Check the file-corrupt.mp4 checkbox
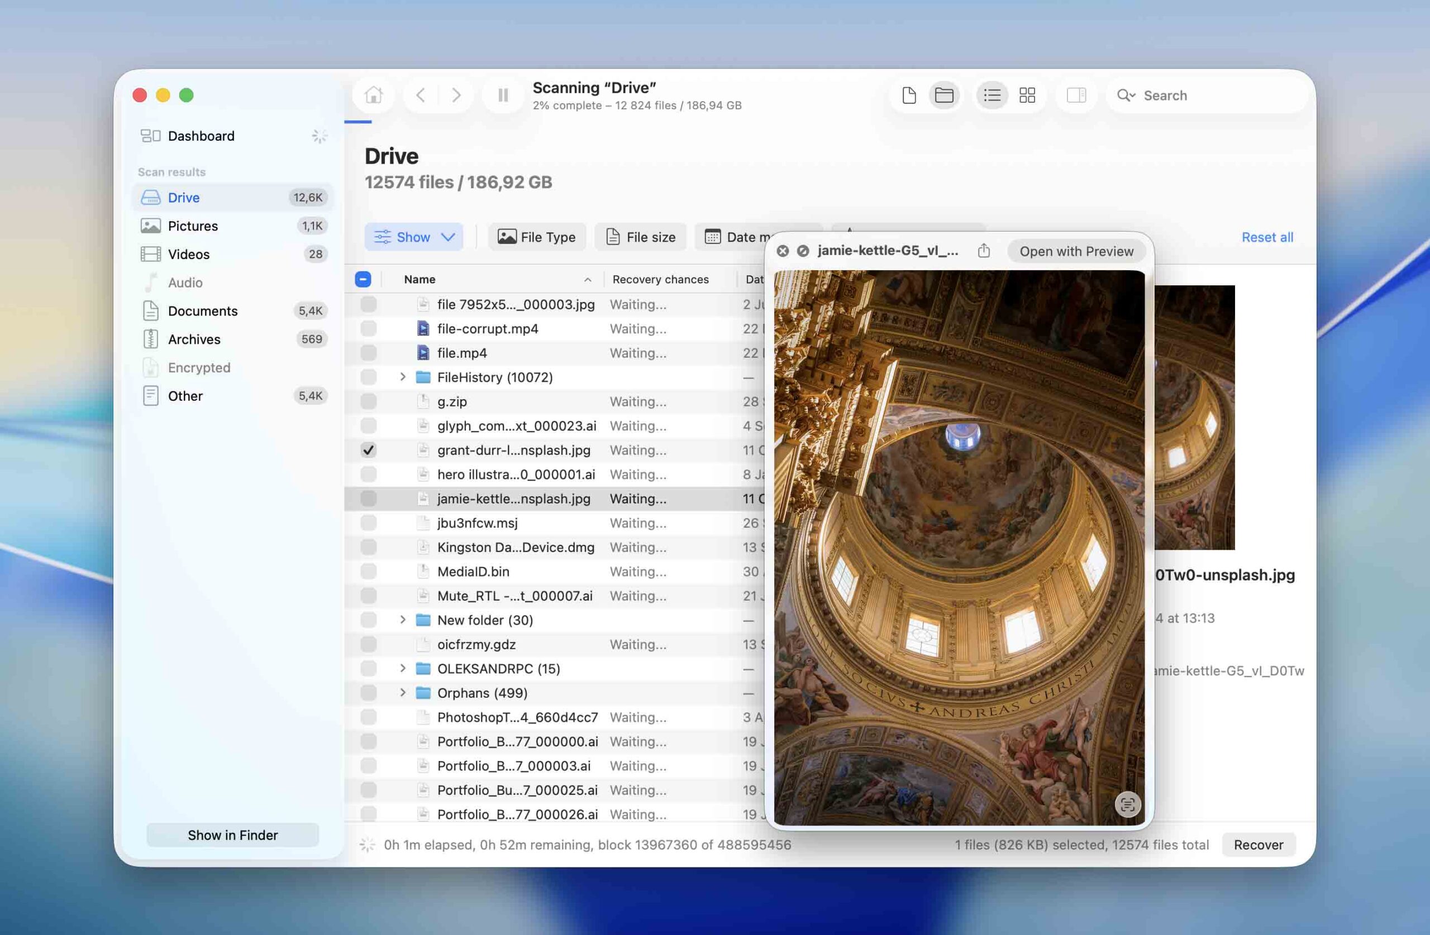Image resolution: width=1430 pixels, height=935 pixels. (368, 328)
